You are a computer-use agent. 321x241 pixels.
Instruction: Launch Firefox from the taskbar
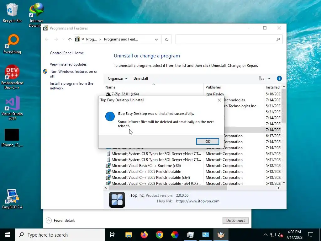click(144, 235)
